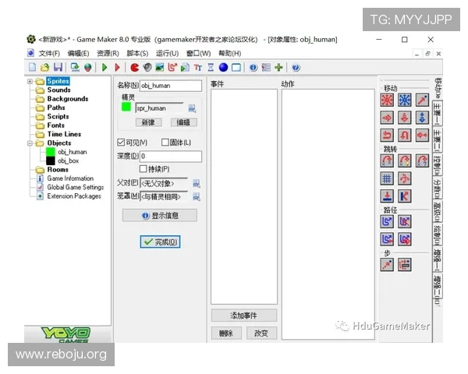Open Global Game Settings in resource tree
The width and height of the screenshot is (468, 374).
coord(75,187)
